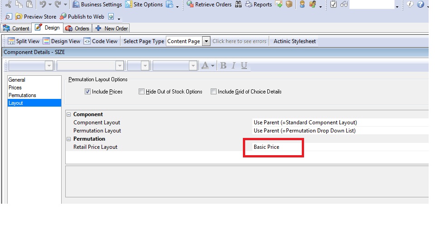Collapse the Permutation property group
435x245 pixels.
(x=69, y=139)
